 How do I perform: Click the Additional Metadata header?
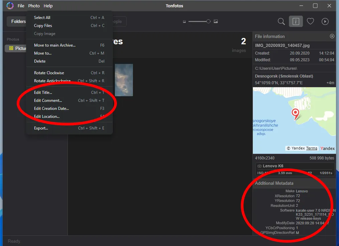click(x=294, y=183)
